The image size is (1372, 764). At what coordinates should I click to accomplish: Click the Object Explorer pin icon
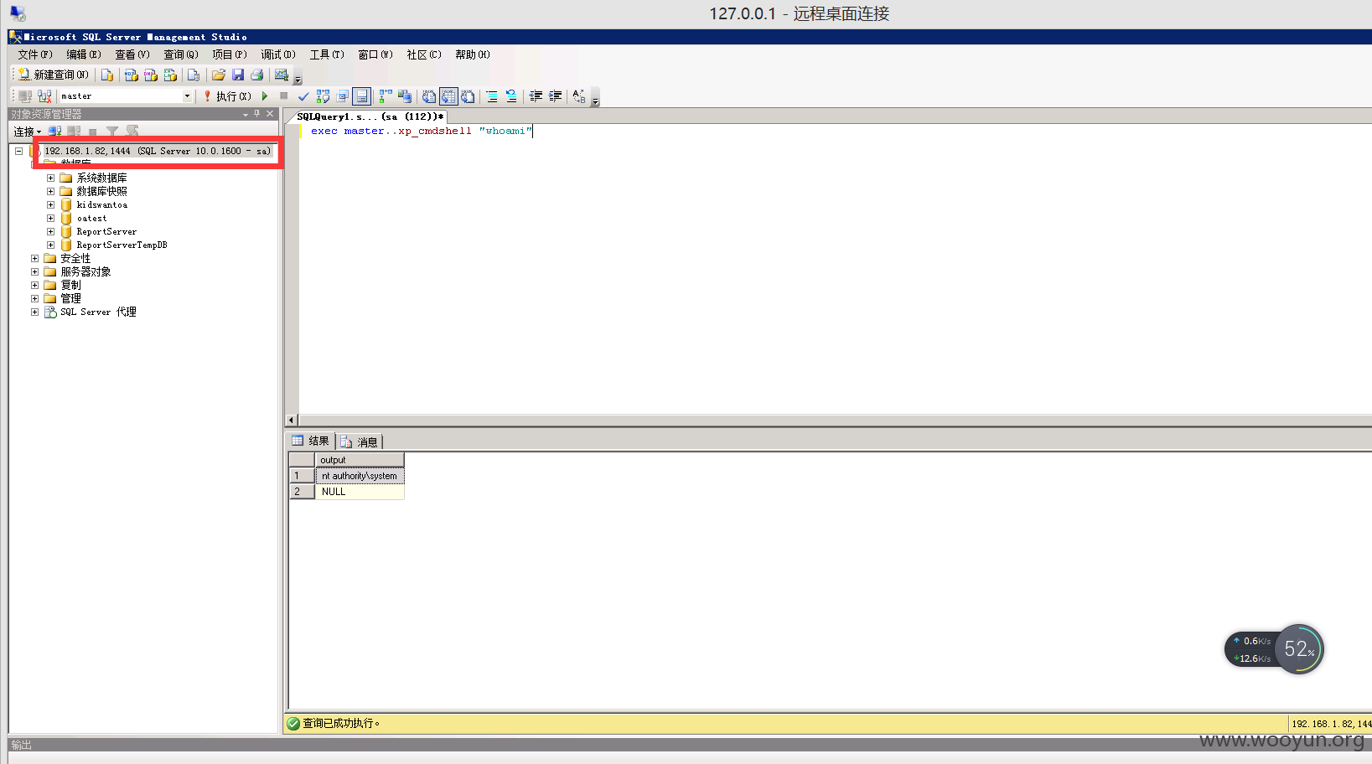[x=257, y=114]
